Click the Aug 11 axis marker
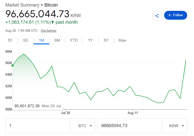The image size is (194, 136). [133, 113]
